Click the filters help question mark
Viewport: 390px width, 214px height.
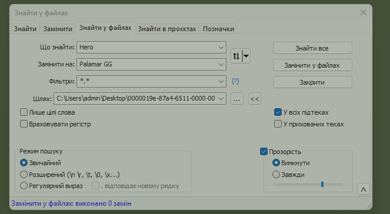tap(235, 81)
